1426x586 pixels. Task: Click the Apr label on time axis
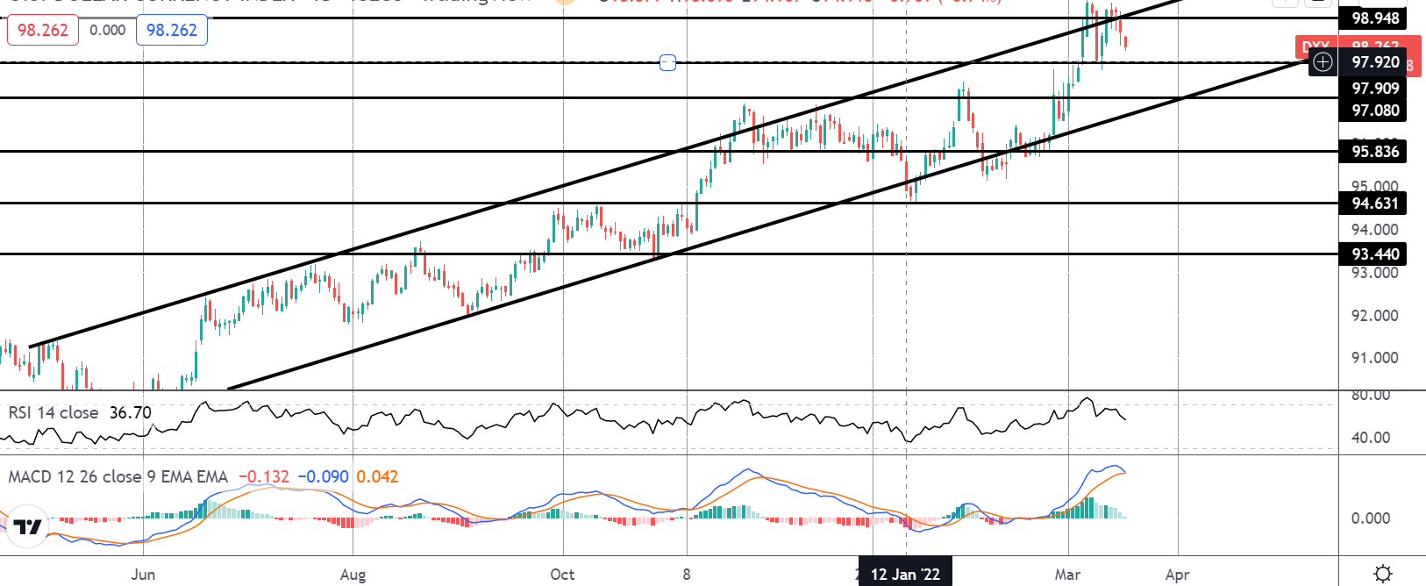[1177, 575]
